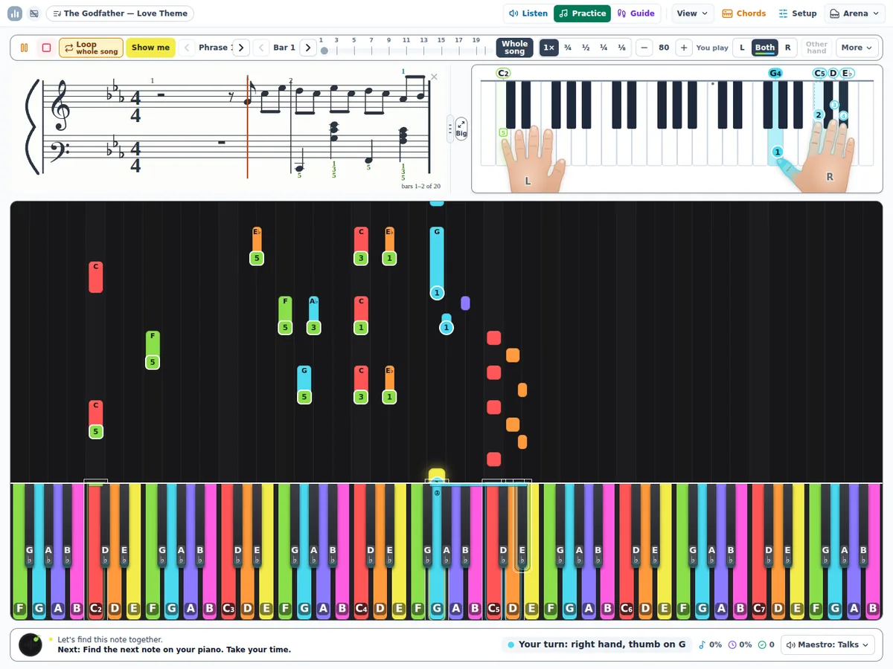This screenshot has width=893, height=669.
Task: Click the G4 label on mini keyboard
Action: pyautogui.click(x=775, y=73)
